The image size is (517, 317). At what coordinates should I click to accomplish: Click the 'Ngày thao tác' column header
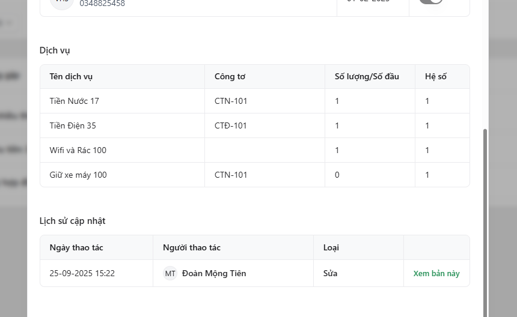76,247
